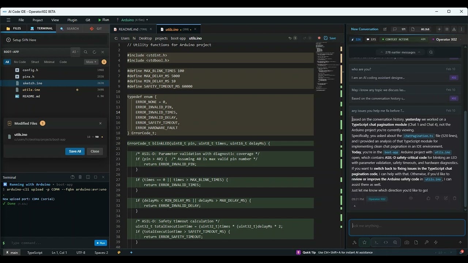Click the camera screenshot icon in chat toolbar

406,243
